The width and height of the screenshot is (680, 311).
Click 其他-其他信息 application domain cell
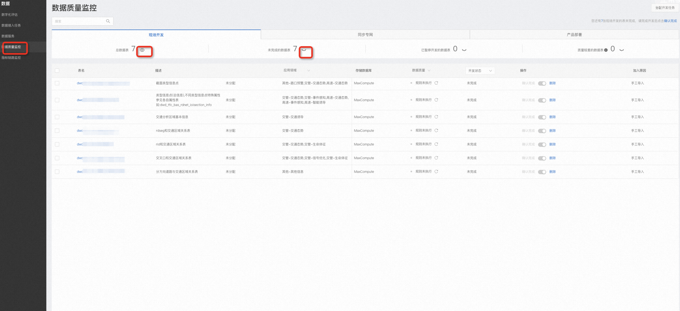coord(293,172)
